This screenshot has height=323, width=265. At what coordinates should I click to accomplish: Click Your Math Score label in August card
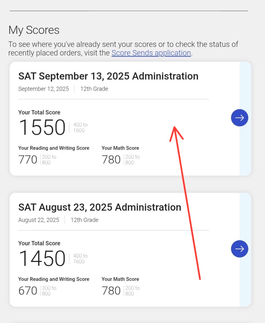coord(120,279)
